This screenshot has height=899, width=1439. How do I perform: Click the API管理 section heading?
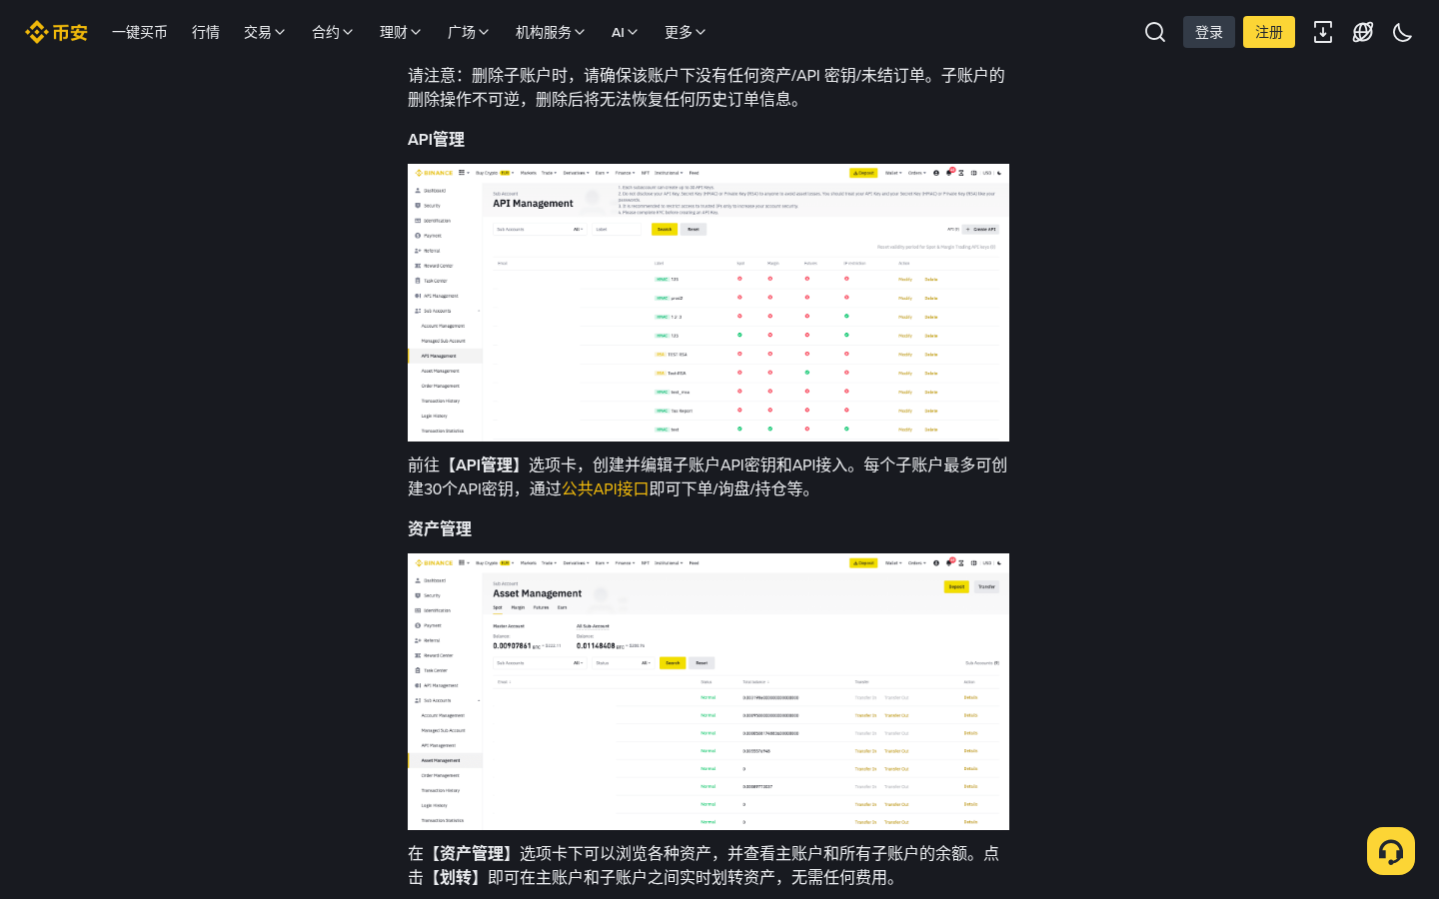point(436,139)
